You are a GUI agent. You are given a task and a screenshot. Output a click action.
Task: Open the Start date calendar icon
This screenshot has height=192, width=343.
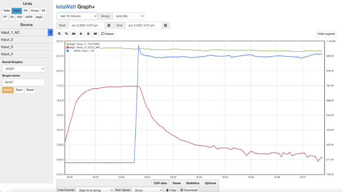tap(109, 25)
